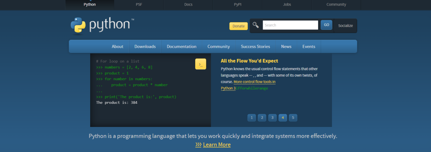The width and height of the screenshot is (431, 152).
Task: Click the print statement code line
Action: click(136, 97)
